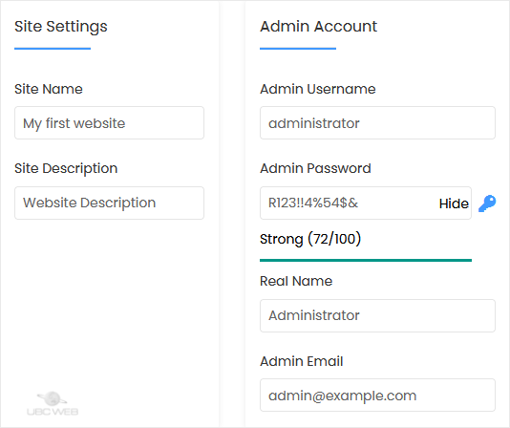Select the Admin Username text box
510x428 pixels.
click(x=377, y=123)
